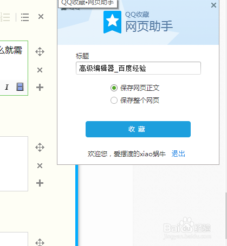The image size is (227, 246).
Task: Click the 退出 logout link
Action: [178, 154]
